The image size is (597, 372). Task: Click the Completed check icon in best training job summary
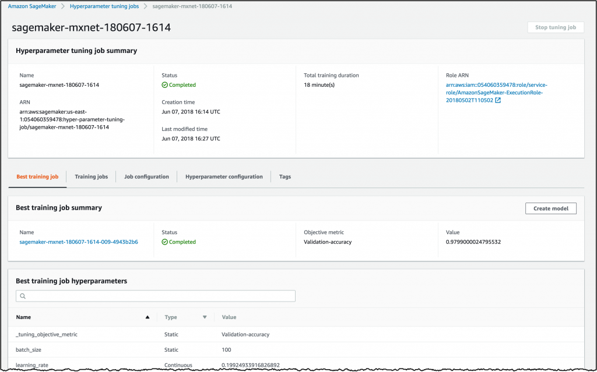coord(164,242)
